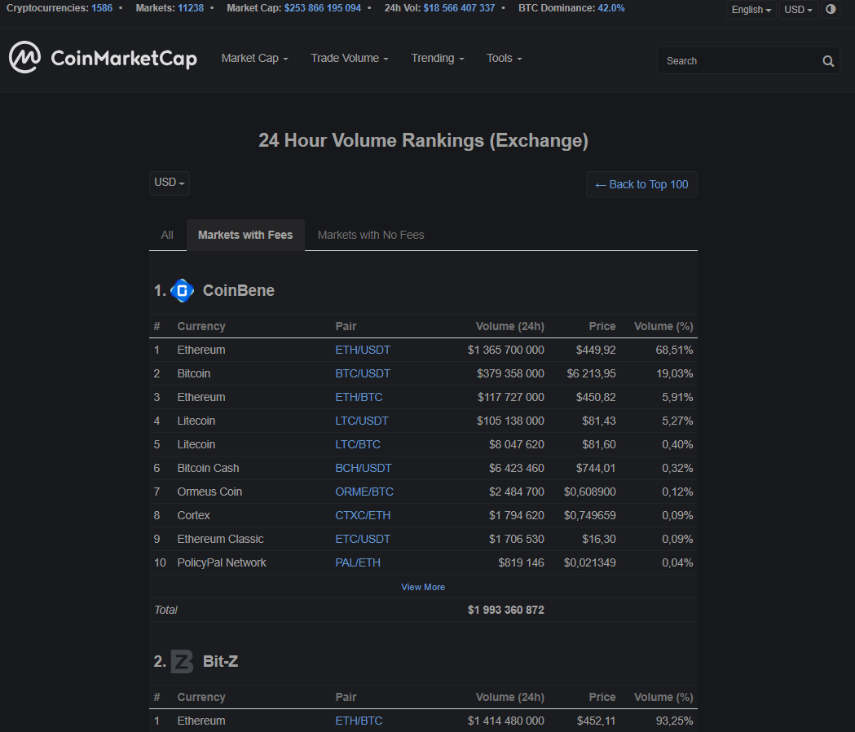
Task: Open the Trending menu
Action: tap(437, 58)
